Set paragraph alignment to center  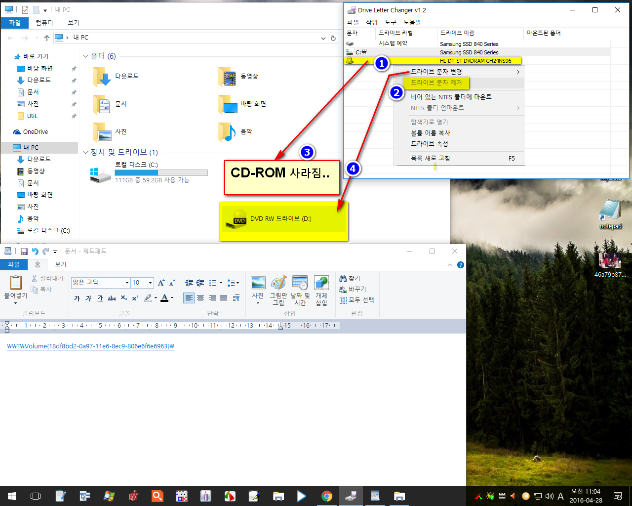tap(200, 298)
